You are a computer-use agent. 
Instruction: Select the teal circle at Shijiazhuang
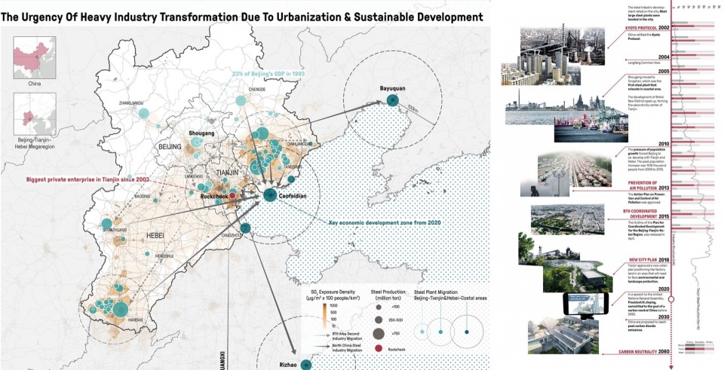pos(107,224)
